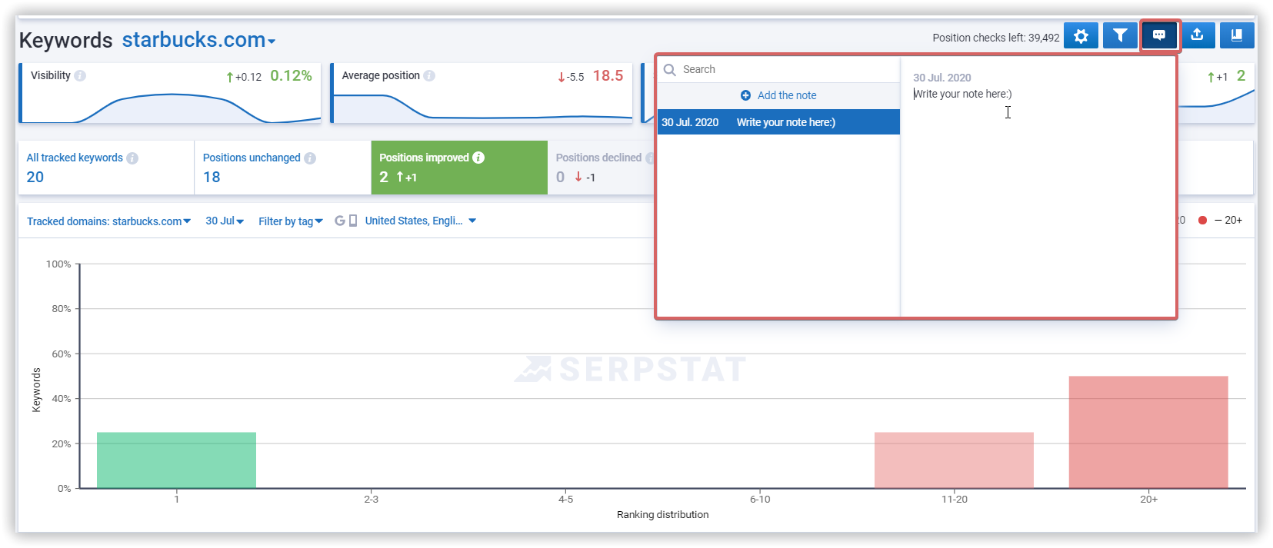1273x548 pixels.
Task: Click the green bar for rank 1
Action: point(176,460)
